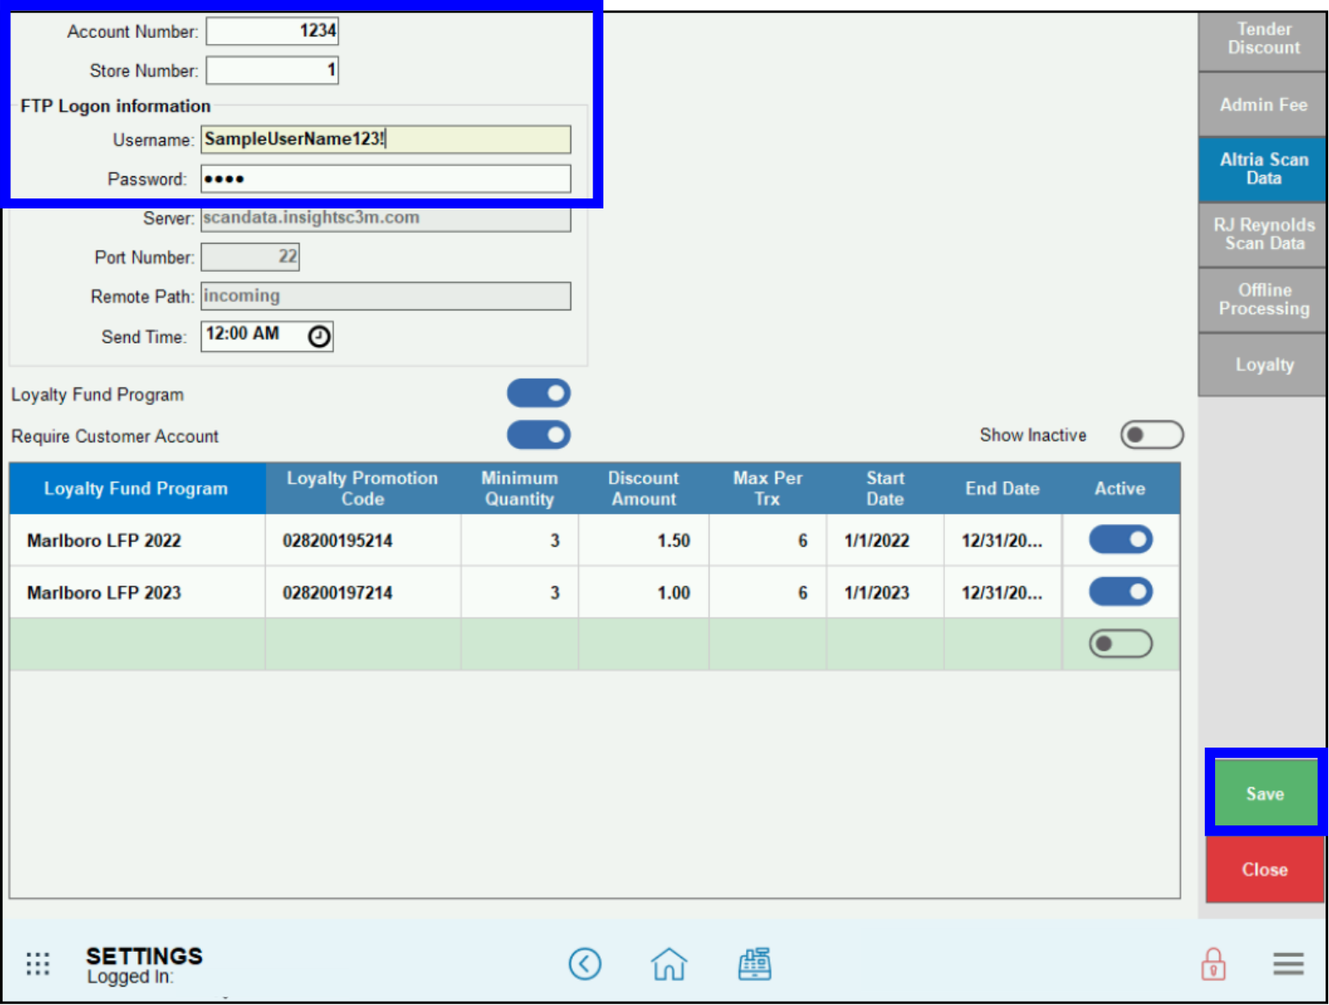Click the 1.50 discount amount cell
Viewport: 1329px width, 1005px height.
point(643,541)
